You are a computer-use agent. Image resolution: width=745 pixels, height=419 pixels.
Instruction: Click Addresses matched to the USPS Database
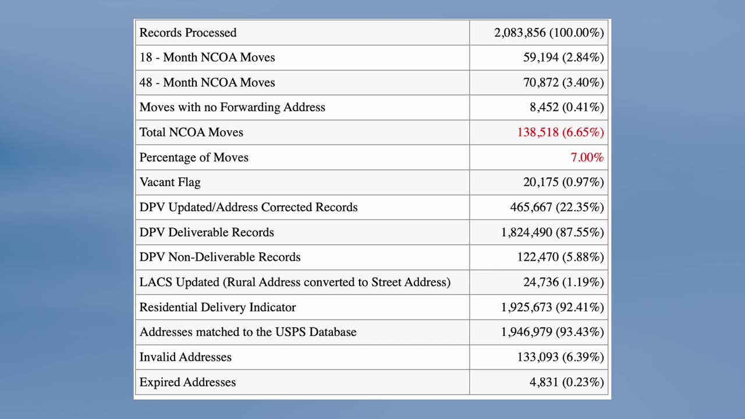[x=248, y=332]
